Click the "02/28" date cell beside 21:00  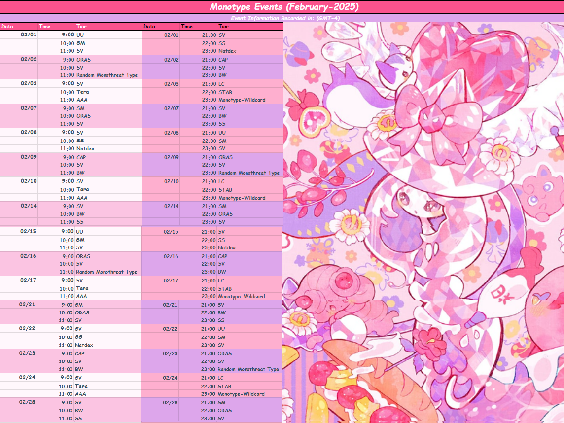pyautogui.click(x=170, y=402)
